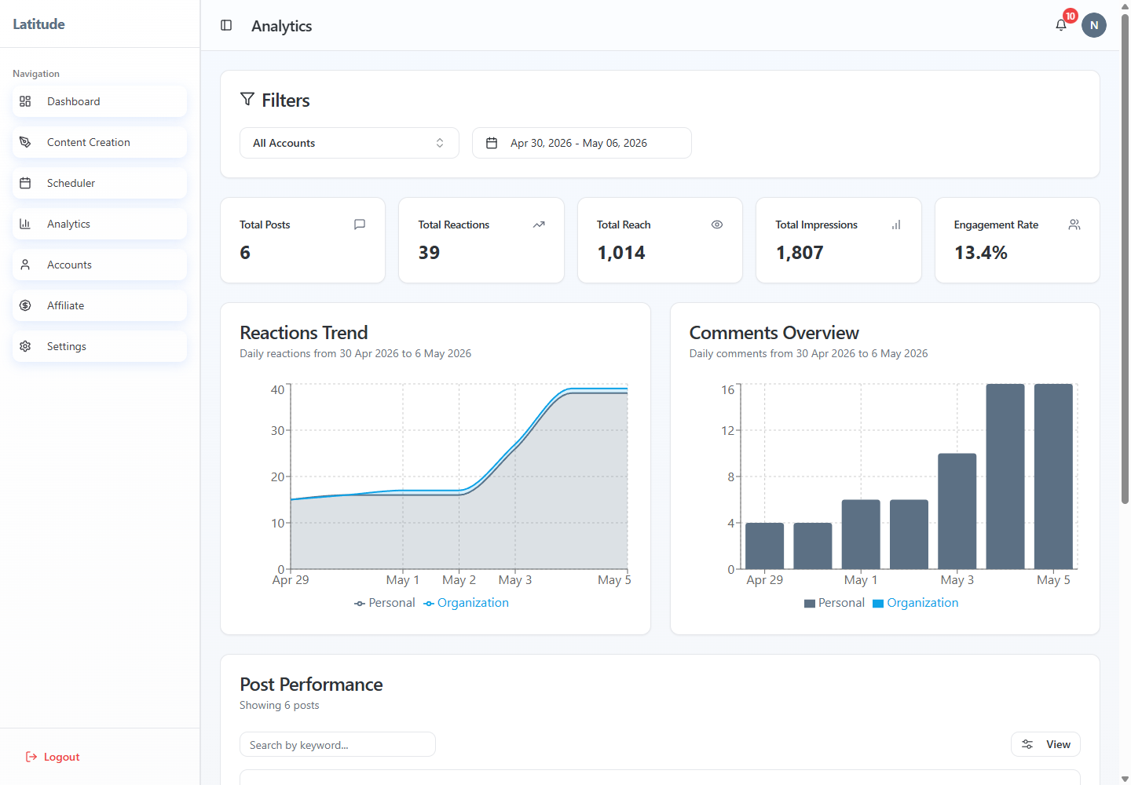Screen dimensions: 1131x785
Task: Open the View columns menu
Action: point(1045,744)
